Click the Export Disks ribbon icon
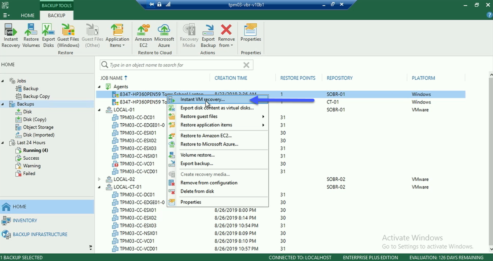 pyautogui.click(x=48, y=36)
